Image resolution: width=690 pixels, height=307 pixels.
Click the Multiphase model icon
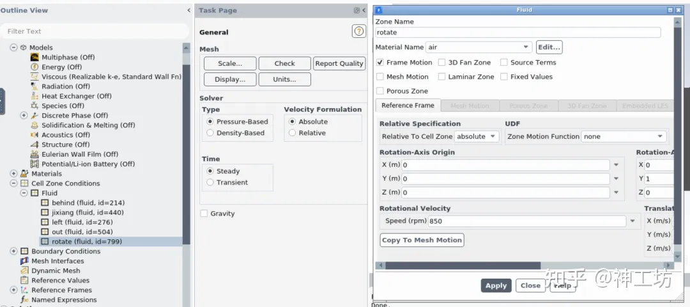34,58
